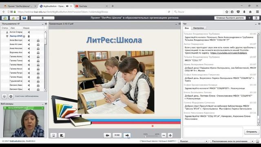This screenshot has height=147, width=261.
Task: Click speaker icon for Галина Федо user
Action: point(29,77)
